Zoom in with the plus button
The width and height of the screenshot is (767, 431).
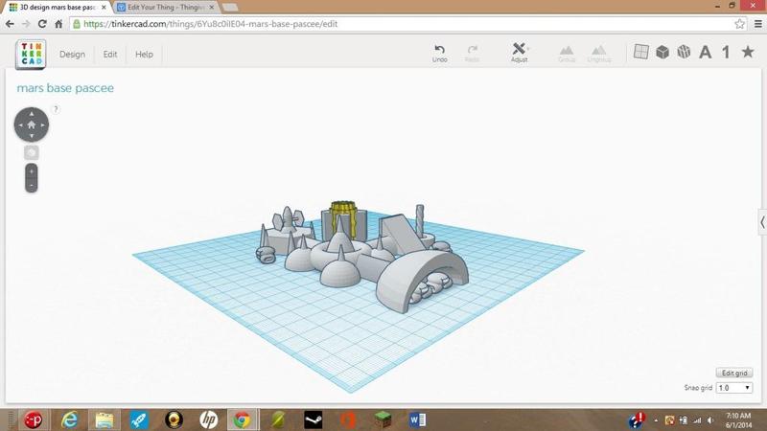31,171
